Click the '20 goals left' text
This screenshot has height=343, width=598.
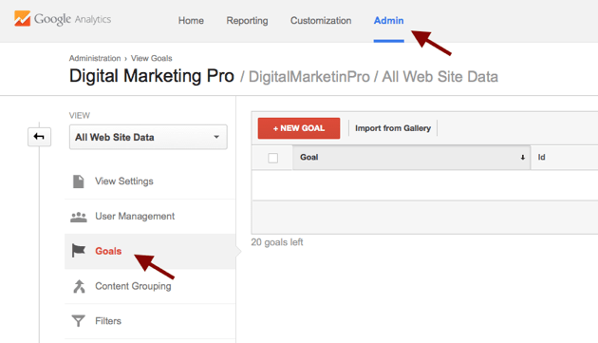pyautogui.click(x=277, y=242)
